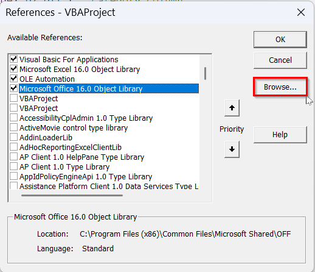Click the vertical scrollbar thumb in list
Screen dimensions: 315x272
click(205, 73)
